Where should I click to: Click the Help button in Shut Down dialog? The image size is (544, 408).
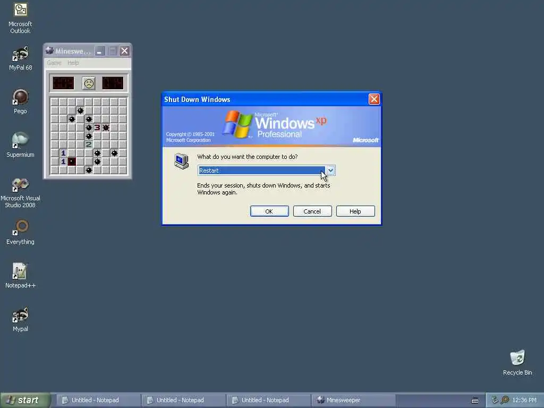pyautogui.click(x=355, y=211)
